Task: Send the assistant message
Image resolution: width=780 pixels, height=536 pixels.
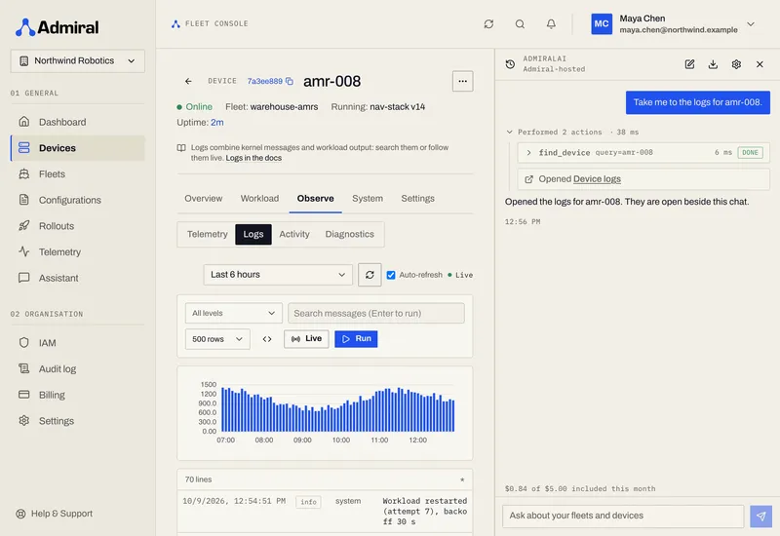Action: point(760,517)
